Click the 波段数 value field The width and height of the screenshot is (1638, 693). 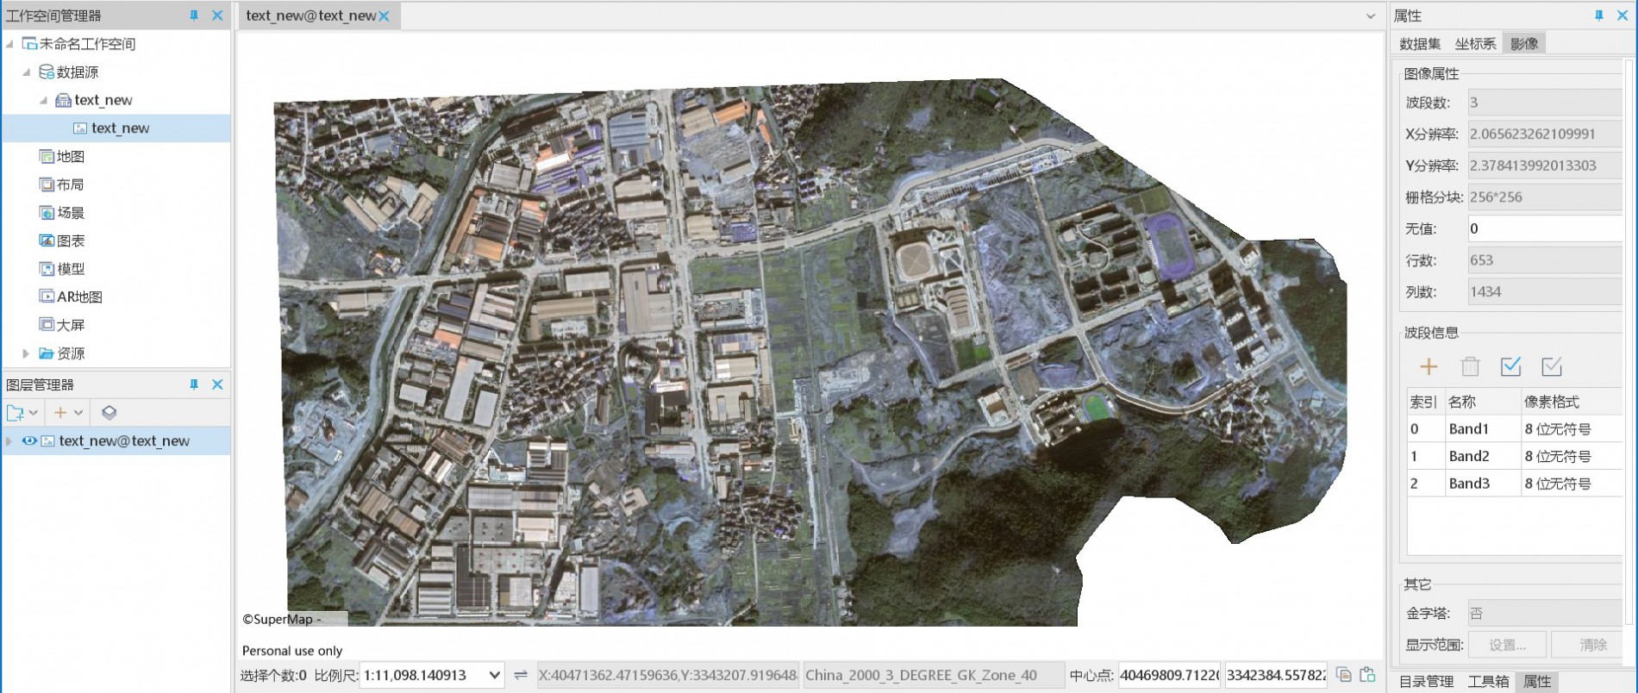[x=1545, y=103]
